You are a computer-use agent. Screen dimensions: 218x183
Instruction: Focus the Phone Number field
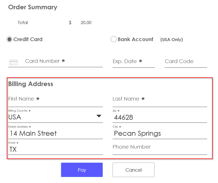click(x=160, y=147)
